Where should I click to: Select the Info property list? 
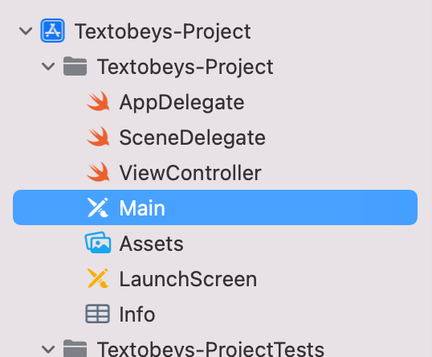137,314
